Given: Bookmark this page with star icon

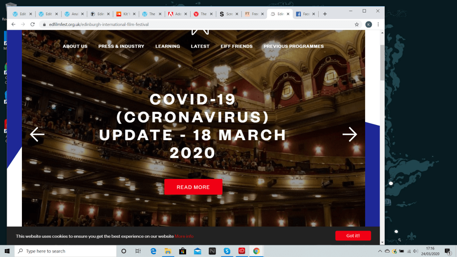Looking at the screenshot, I should pyautogui.click(x=357, y=24).
